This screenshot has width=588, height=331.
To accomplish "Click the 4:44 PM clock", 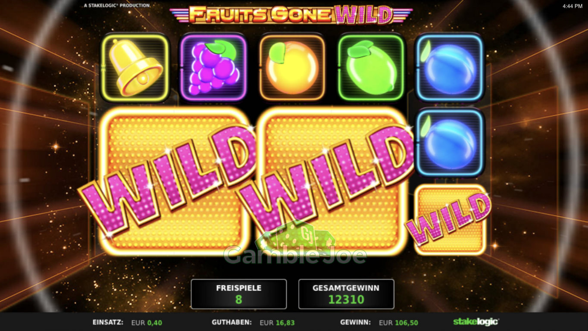I will (x=572, y=6).
